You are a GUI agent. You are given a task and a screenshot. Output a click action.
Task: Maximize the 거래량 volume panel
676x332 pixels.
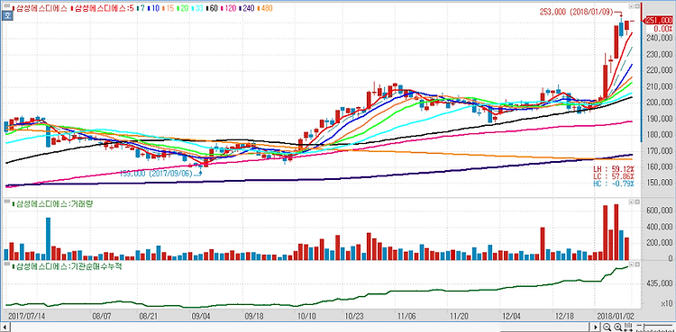(x=631, y=202)
